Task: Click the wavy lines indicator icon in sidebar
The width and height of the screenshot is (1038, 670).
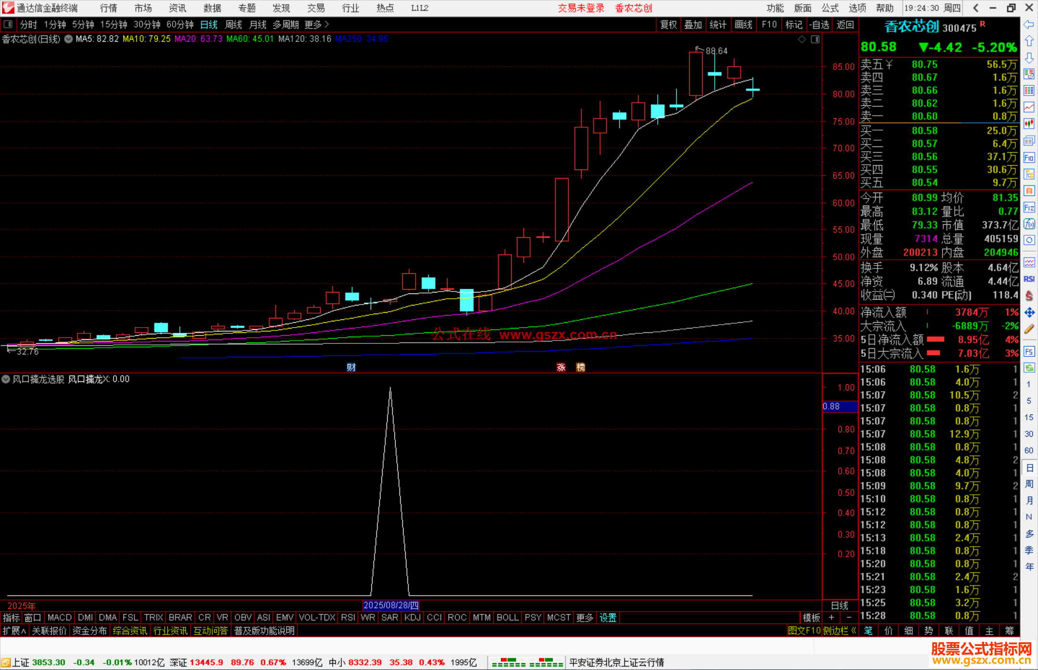Action: pos(1029,262)
